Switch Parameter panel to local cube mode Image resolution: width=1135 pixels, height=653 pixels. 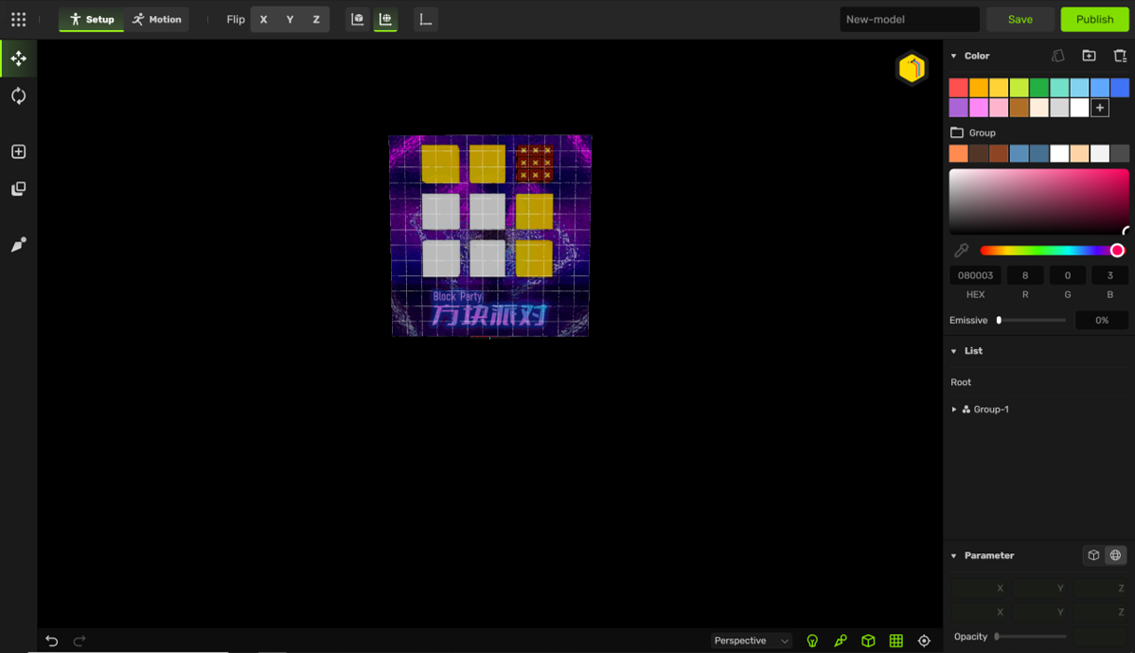pos(1094,555)
